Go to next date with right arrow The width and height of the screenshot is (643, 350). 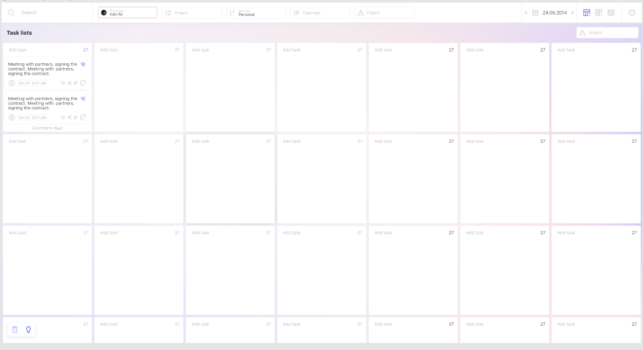click(x=573, y=13)
